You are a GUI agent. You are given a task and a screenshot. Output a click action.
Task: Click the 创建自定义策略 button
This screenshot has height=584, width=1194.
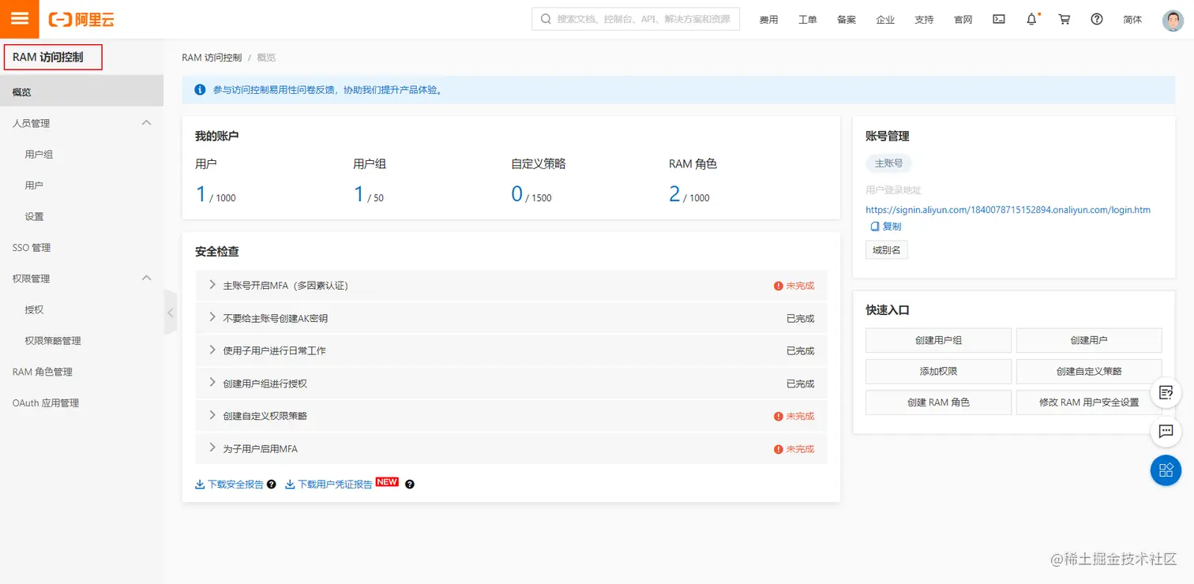click(1089, 371)
